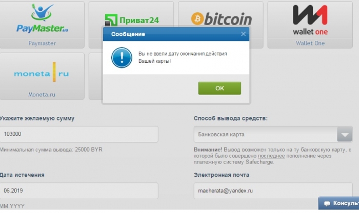359x213 pixels.
Task: Choose the moneta.ru payment logo
Action: pos(42,72)
